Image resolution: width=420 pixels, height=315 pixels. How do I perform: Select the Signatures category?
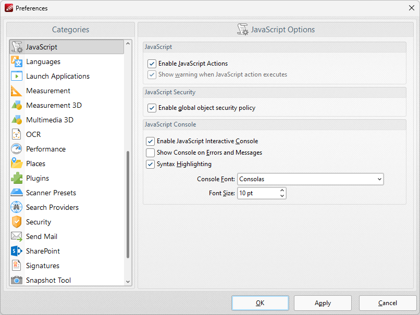(67, 266)
